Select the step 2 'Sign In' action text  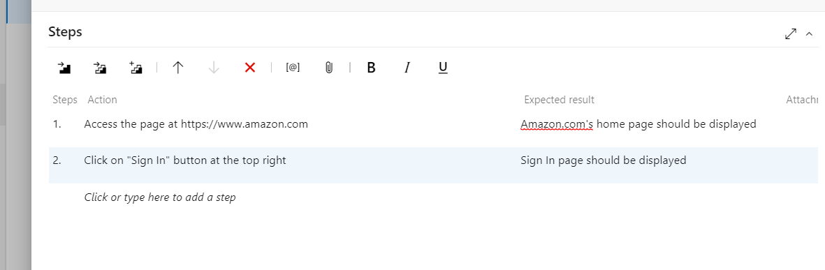point(185,160)
